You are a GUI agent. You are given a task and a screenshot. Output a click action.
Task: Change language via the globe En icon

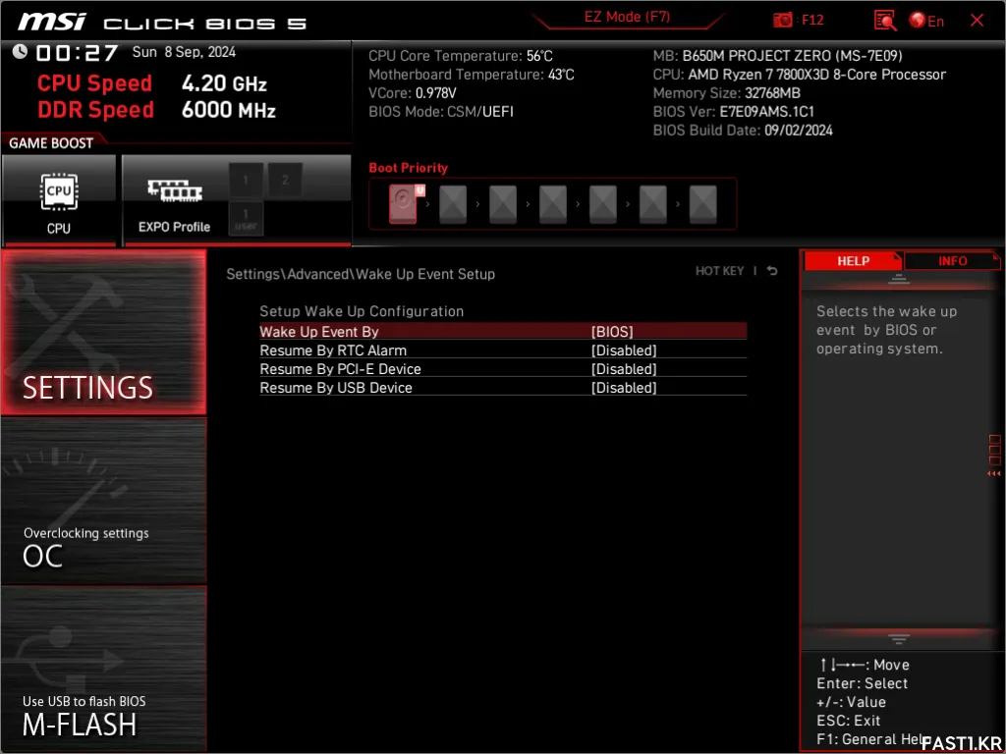[x=925, y=21]
